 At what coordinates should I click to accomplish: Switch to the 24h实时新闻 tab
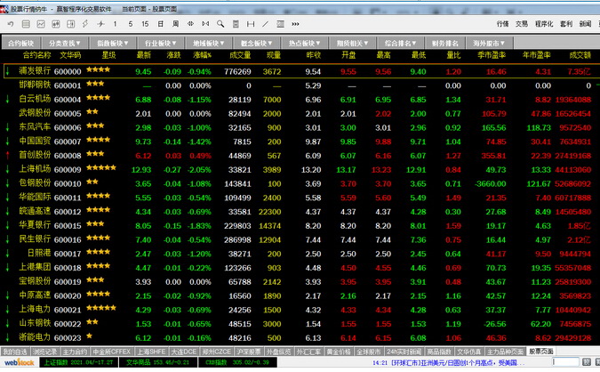click(404, 352)
